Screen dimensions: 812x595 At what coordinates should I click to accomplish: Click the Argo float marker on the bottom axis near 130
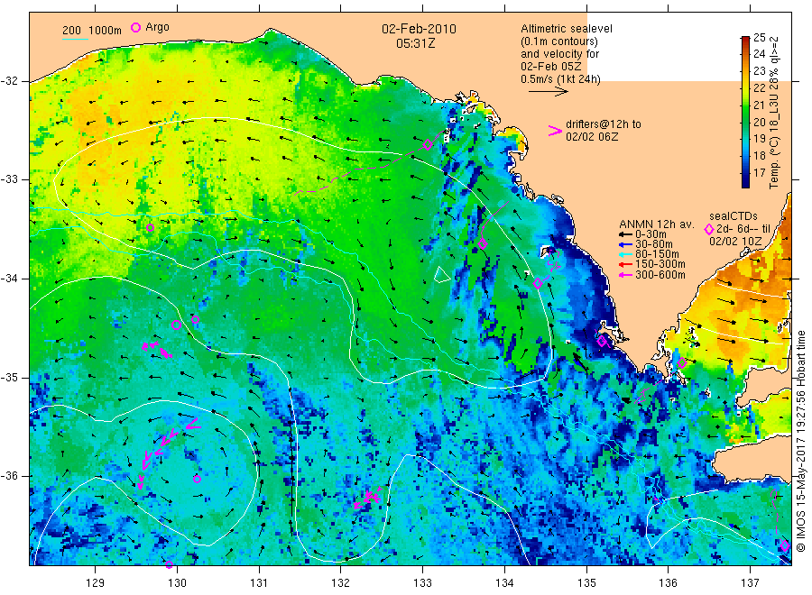click(169, 564)
